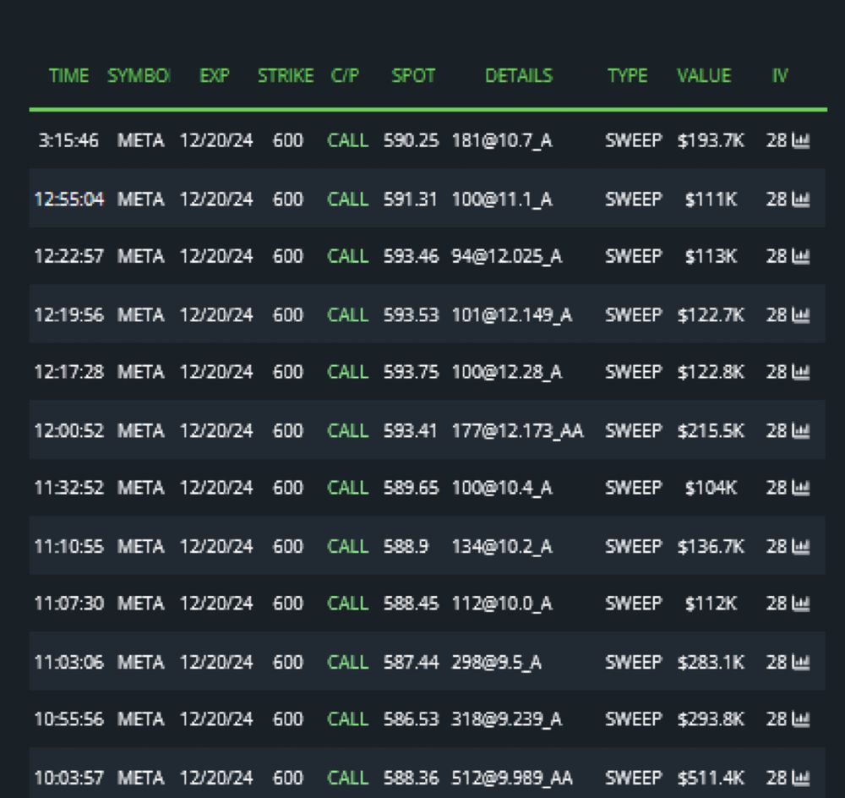The width and height of the screenshot is (845, 798).
Task: Click the spot price 593.75
Action: point(412,372)
